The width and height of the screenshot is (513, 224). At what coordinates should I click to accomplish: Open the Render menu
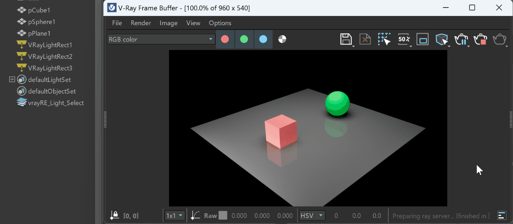click(x=141, y=23)
